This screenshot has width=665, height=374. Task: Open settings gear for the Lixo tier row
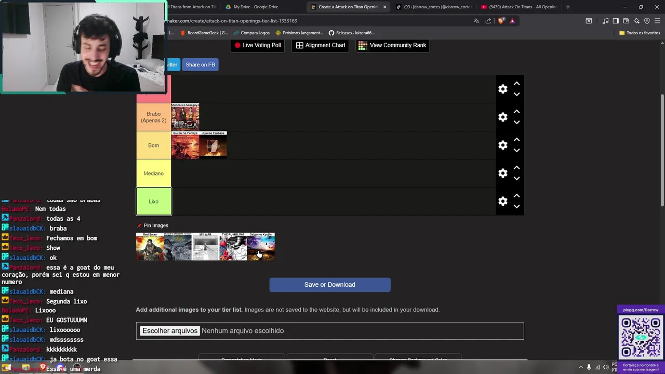click(x=502, y=202)
